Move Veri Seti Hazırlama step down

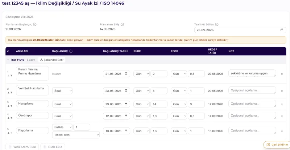pyautogui.click(x=12, y=93)
